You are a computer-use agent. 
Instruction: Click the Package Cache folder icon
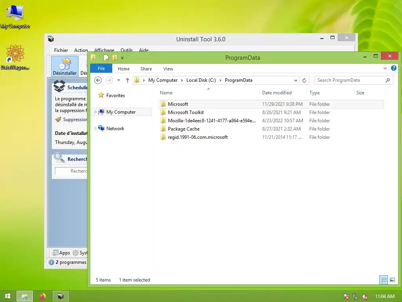163,129
